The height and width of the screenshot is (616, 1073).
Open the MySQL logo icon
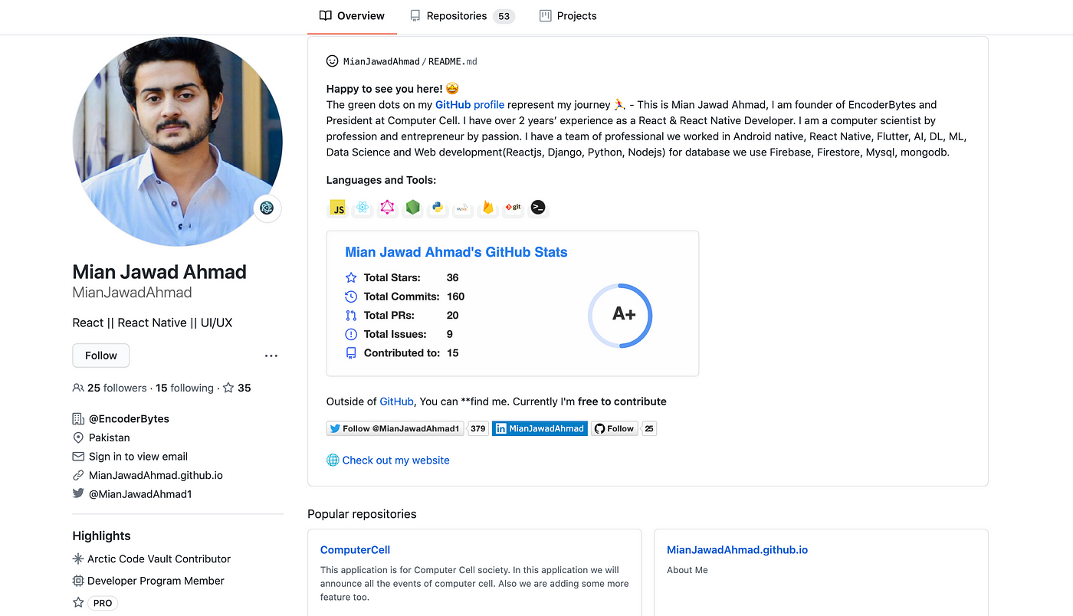point(462,208)
